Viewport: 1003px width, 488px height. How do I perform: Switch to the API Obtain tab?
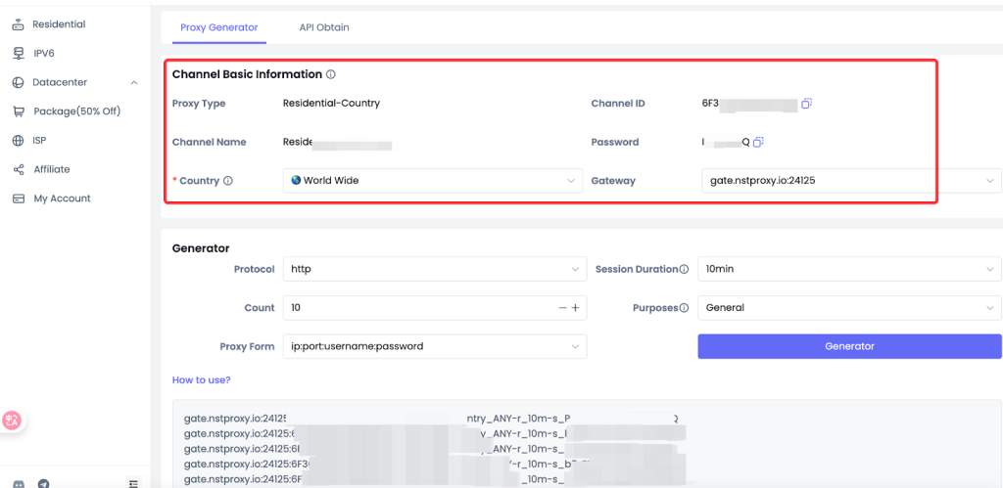pos(324,27)
